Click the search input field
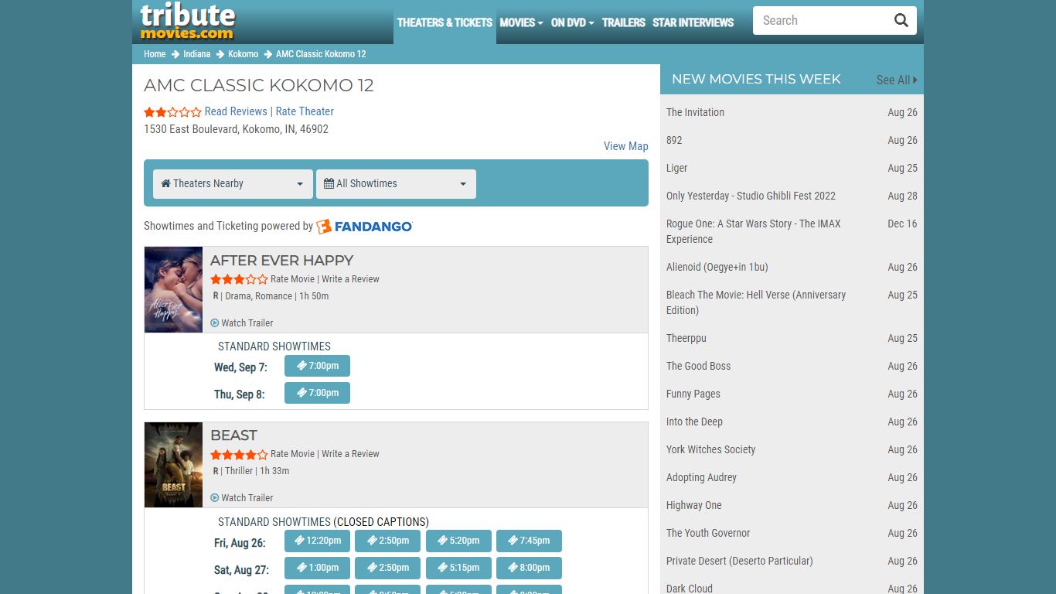 (823, 21)
